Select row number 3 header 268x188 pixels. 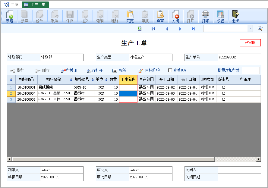11,99
